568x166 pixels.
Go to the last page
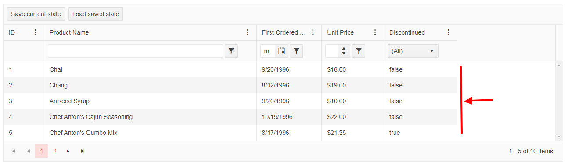coord(83,151)
